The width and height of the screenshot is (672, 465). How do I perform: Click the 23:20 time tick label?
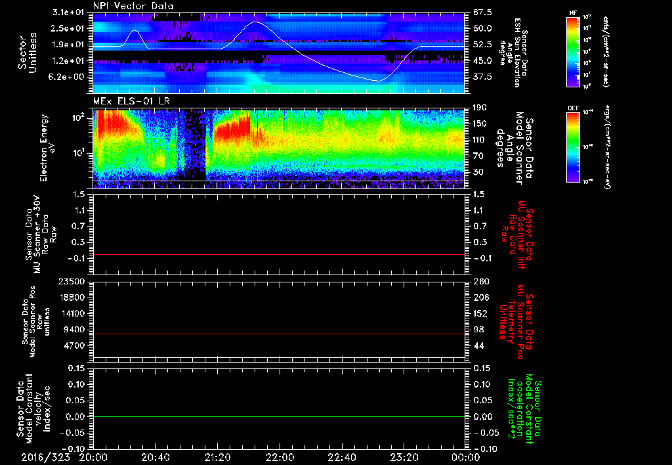404,458
